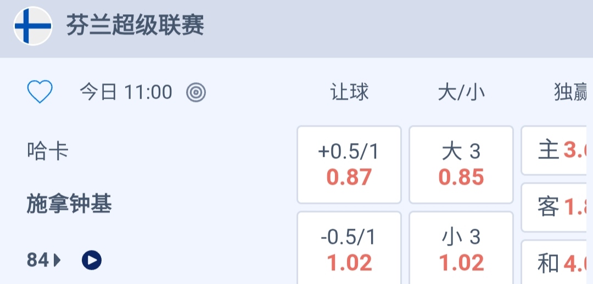593x284 pixels.
Task: Open the 84 additional markets count
Action: (x=38, y=260)
